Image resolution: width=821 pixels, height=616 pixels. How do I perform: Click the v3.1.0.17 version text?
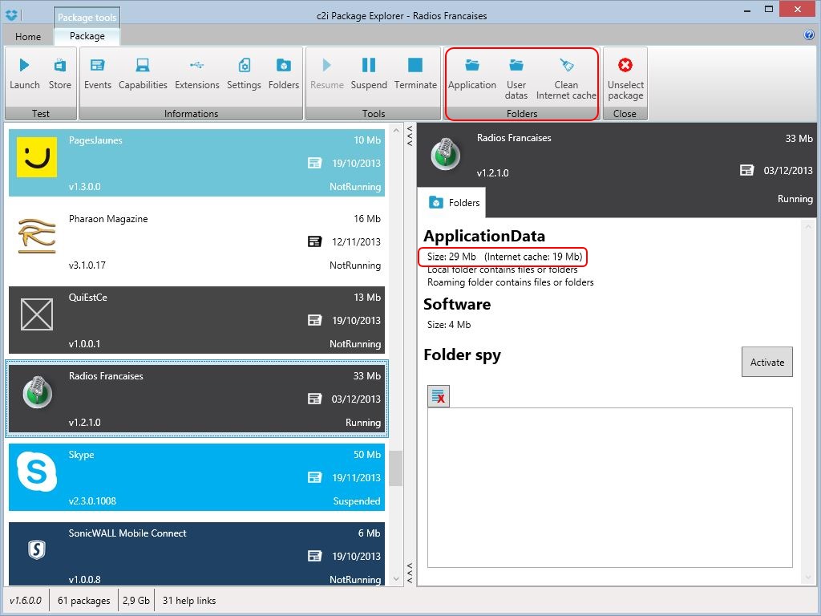[87, 265]
